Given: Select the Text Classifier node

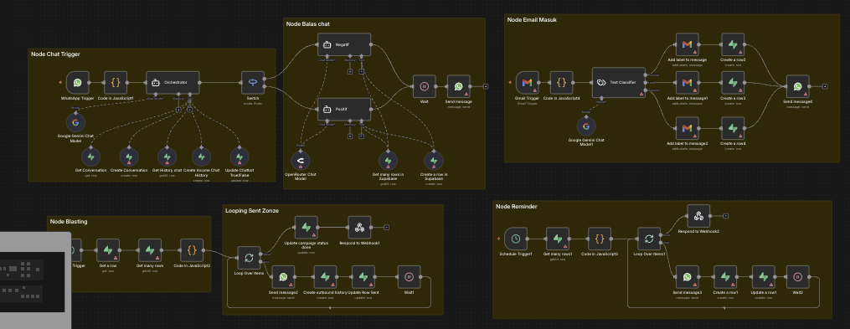Looking at the screenshot, I should (619, 82).
